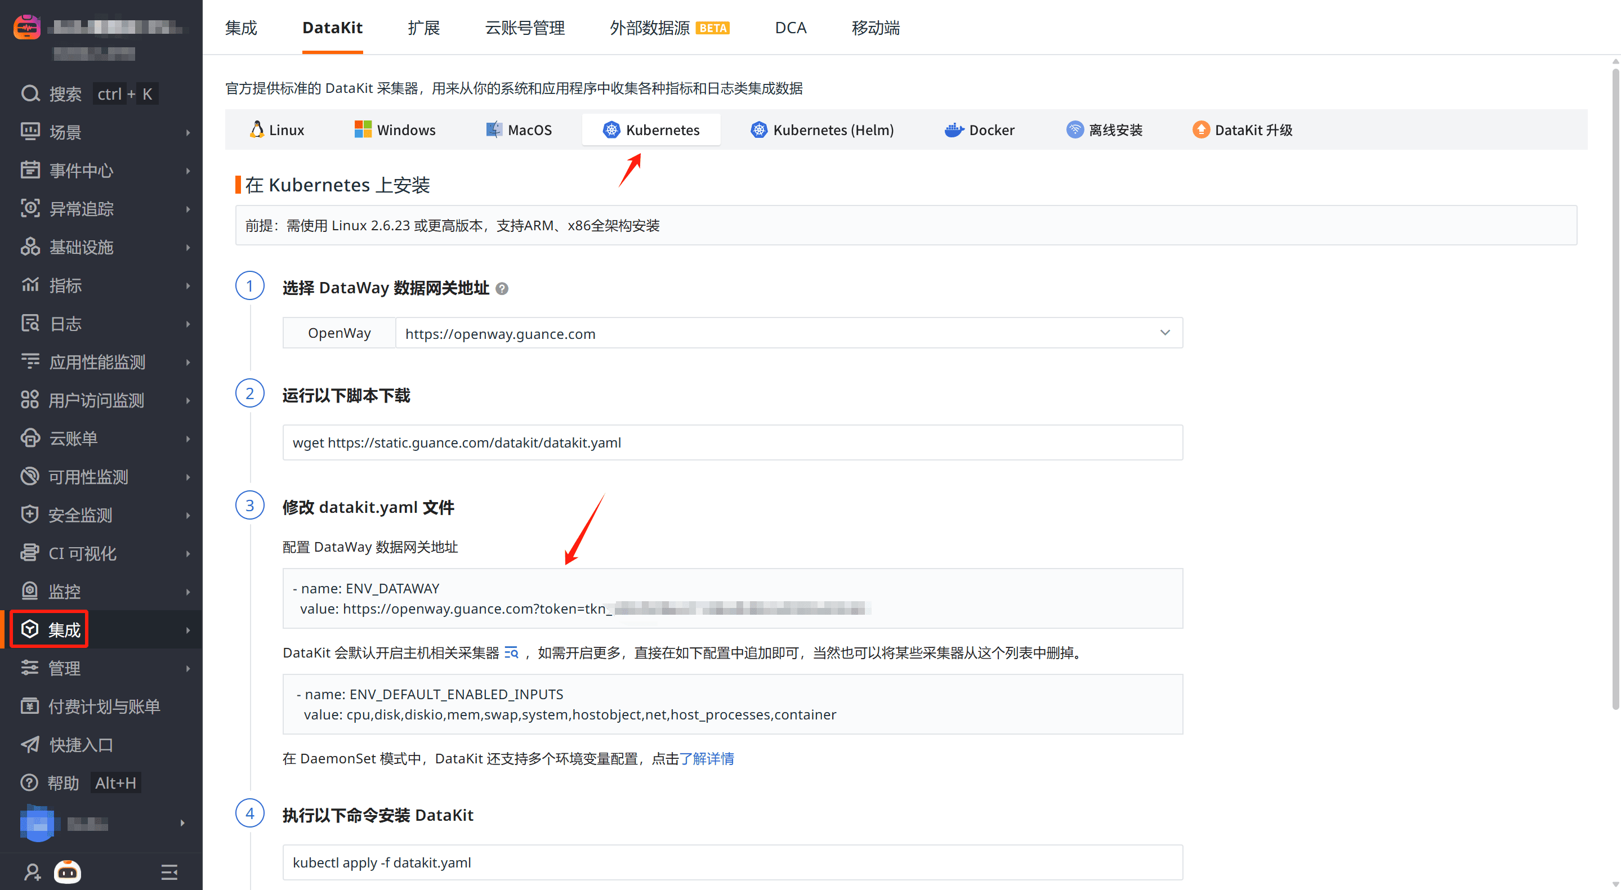Click the user invite icon at bottom left

click(32, 872)
